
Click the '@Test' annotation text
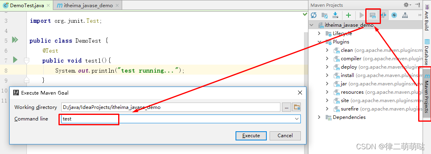50,51
